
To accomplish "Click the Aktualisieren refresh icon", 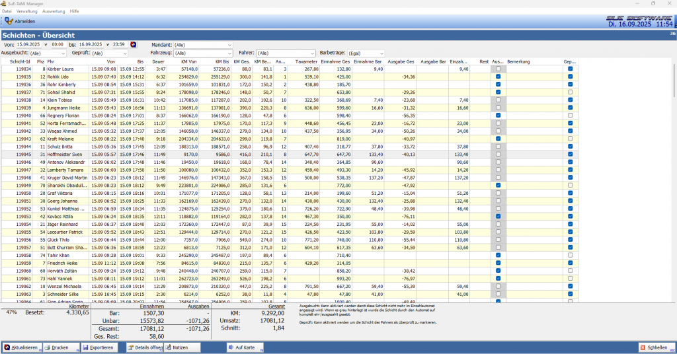I will tap(7, 347).
